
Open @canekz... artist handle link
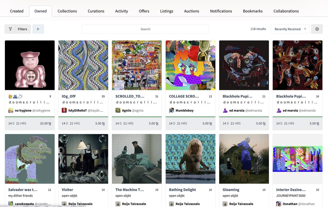click(43, 204)
